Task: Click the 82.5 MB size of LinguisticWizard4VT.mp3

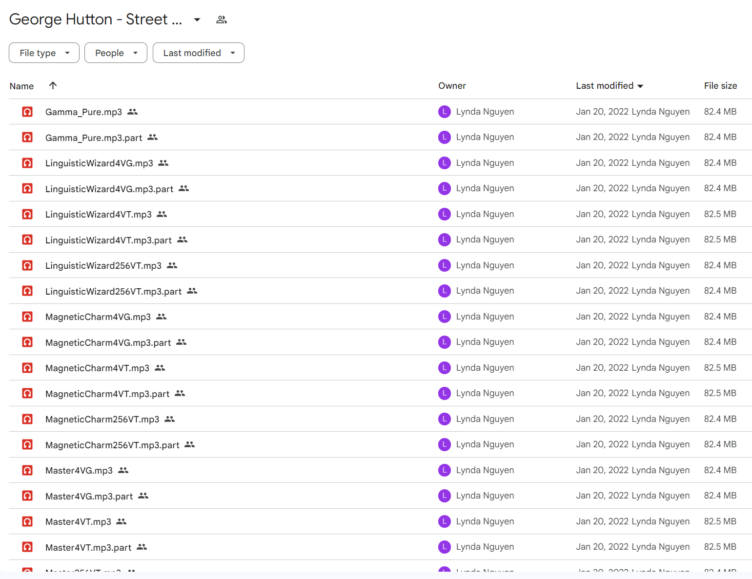Action: point(720,214)
